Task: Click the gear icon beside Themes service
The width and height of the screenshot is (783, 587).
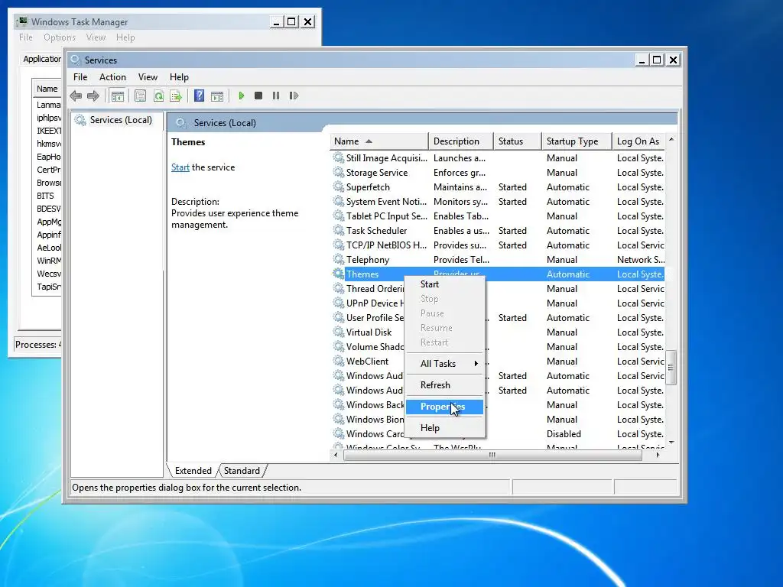Action: [x=339, y=274]
